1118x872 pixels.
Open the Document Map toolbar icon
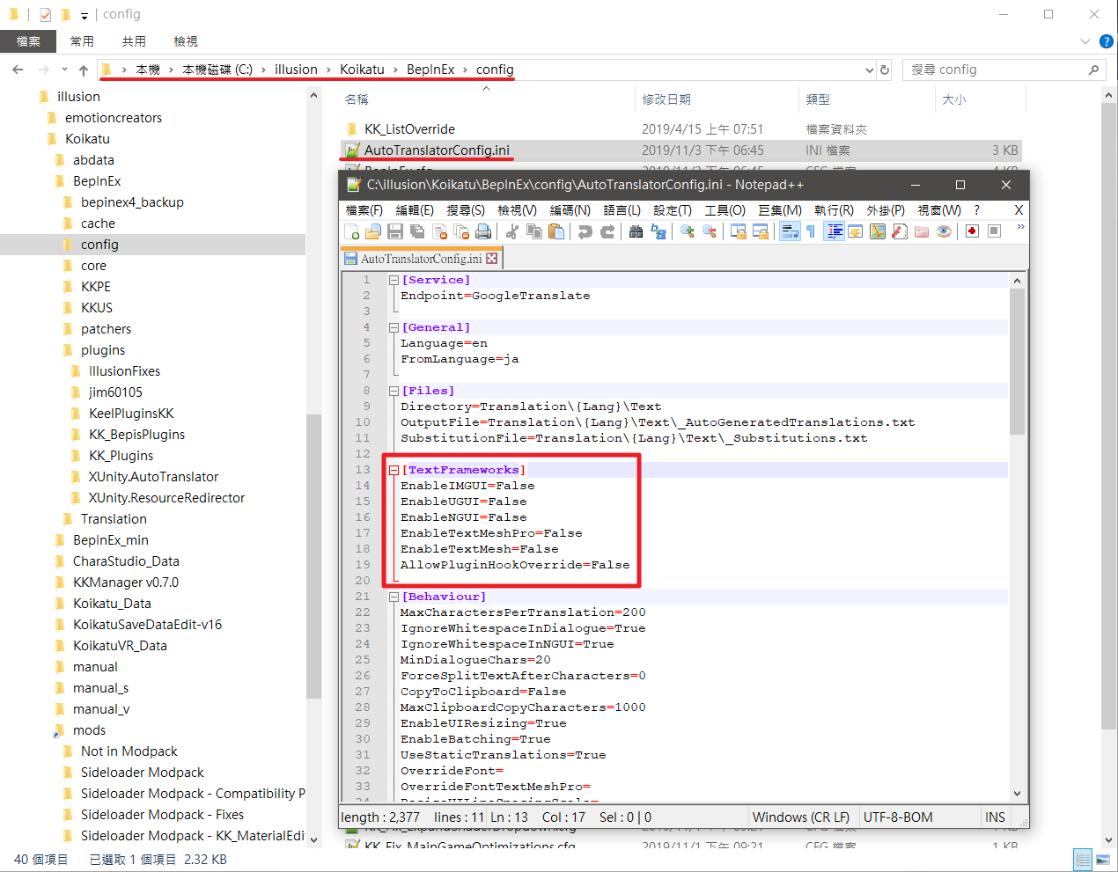click(878, 231)
